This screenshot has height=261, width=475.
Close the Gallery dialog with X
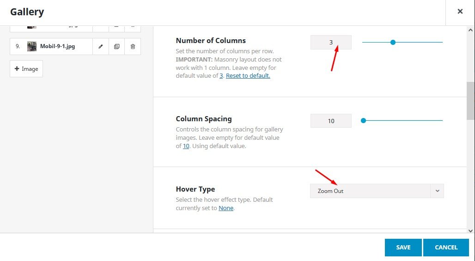point(460,12)
